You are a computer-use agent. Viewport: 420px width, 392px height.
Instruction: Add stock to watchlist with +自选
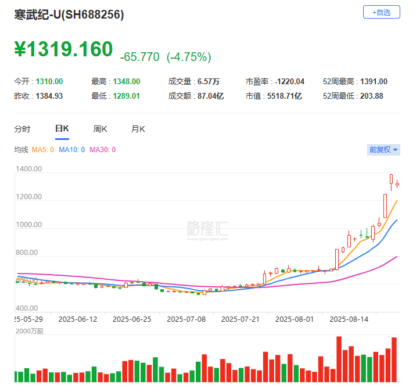pyautogui.click(x=382, y=12)
